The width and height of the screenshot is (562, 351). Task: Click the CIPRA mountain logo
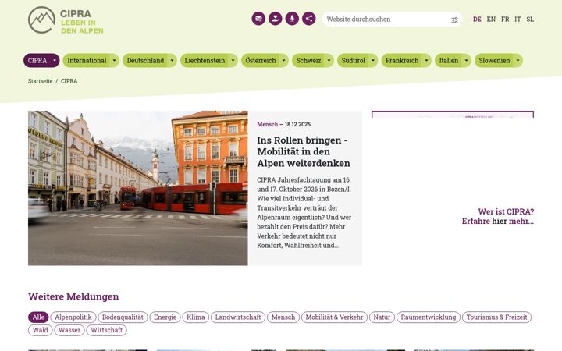point(66,20)
